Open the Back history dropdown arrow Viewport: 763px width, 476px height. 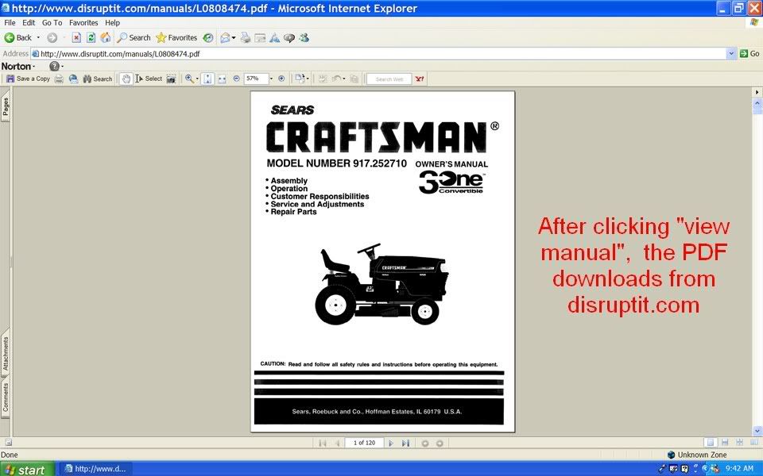[38, 37]
